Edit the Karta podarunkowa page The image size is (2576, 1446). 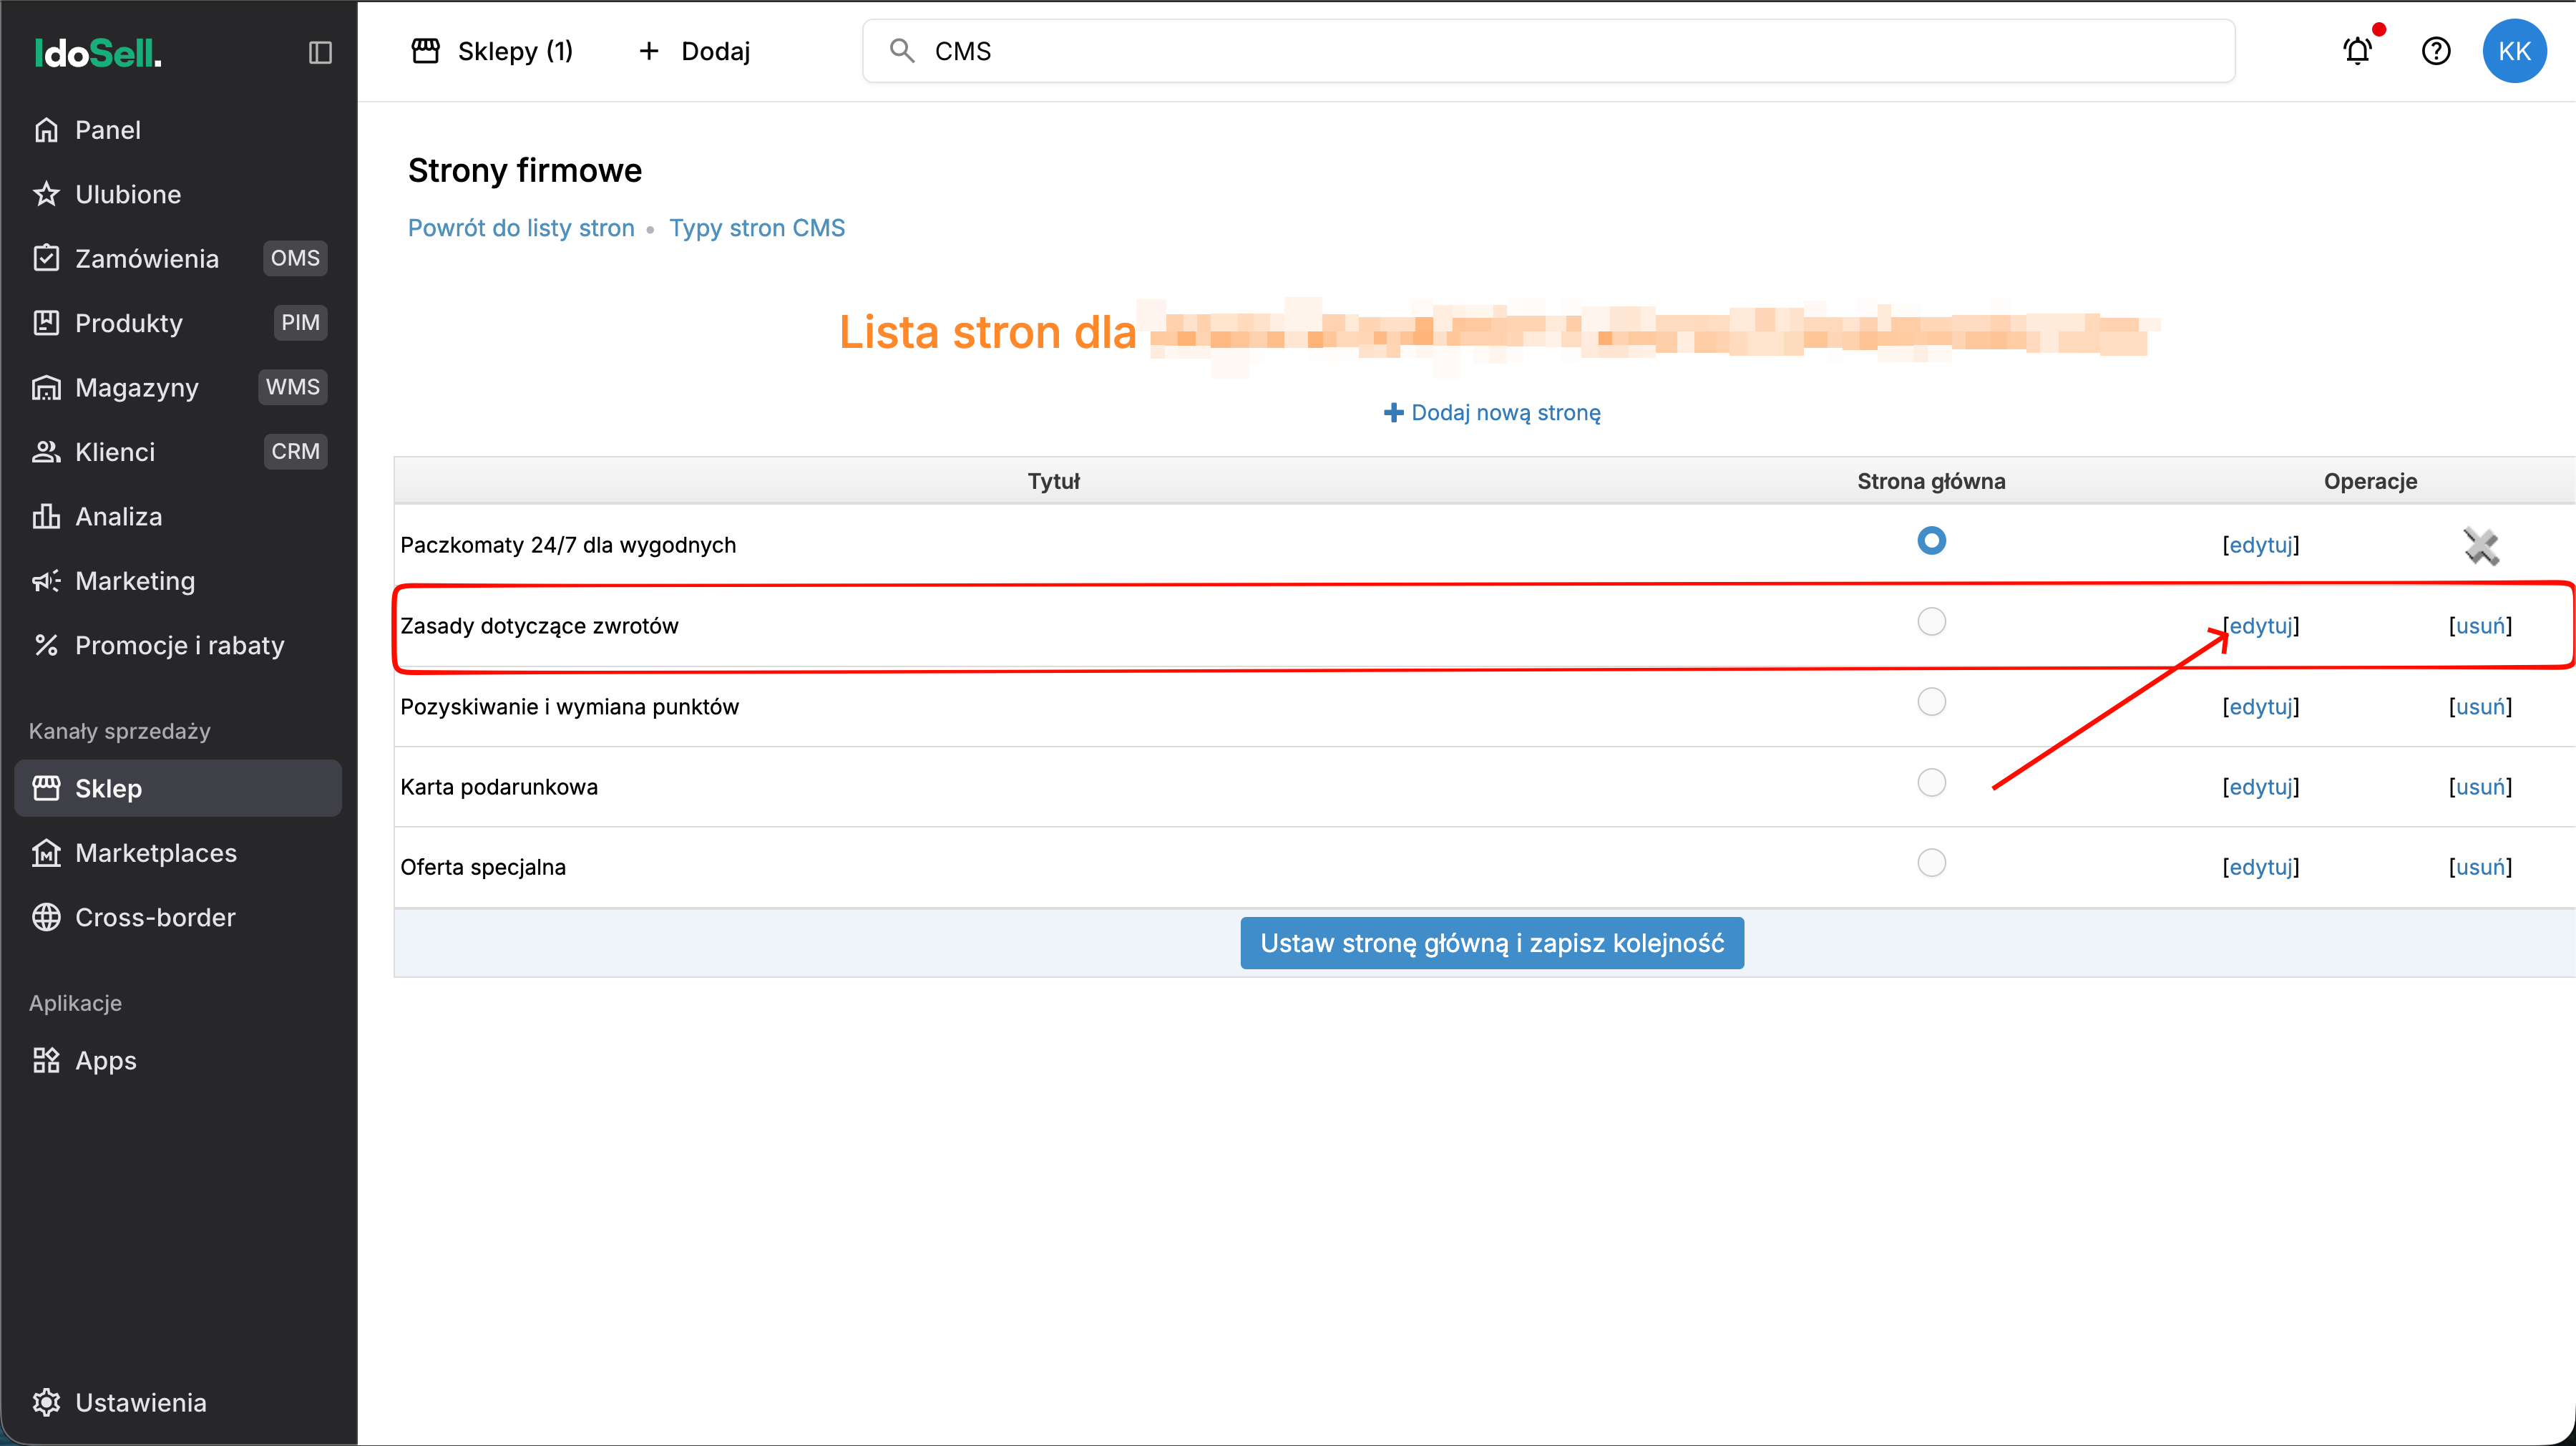(x=2261, y=787)
